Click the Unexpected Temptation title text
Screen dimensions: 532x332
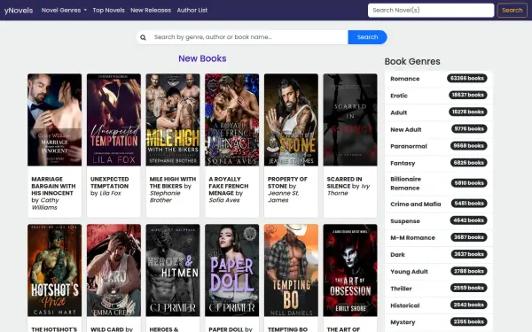[x=109, y=182]
